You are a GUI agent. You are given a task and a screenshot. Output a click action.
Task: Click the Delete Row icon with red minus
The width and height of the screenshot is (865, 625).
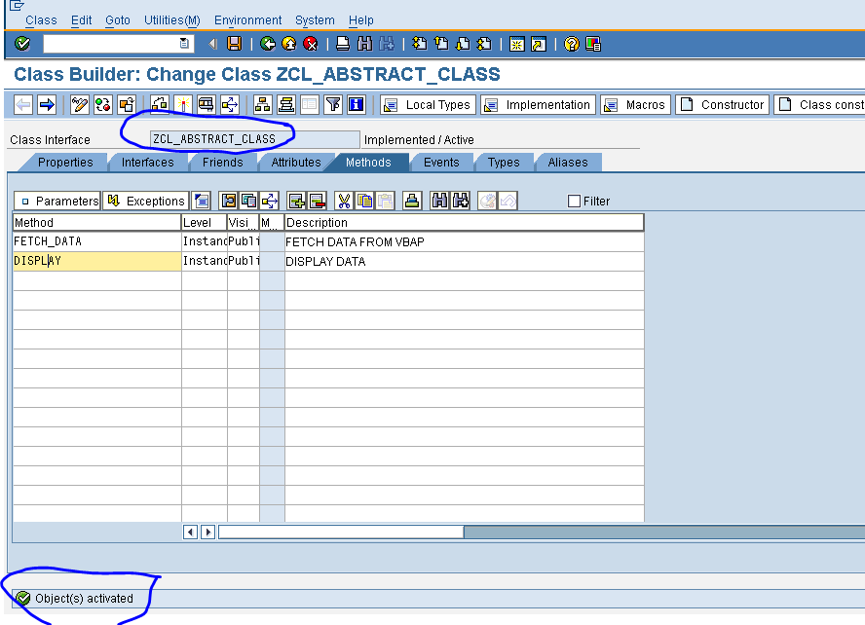coord(318,201)
